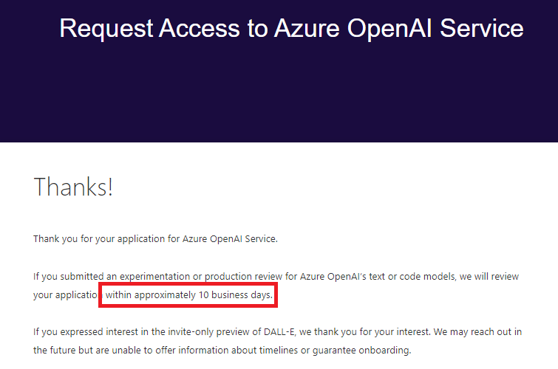
Task: Select the word "OpenAI" in the page title
Action: tap(389, 29)
